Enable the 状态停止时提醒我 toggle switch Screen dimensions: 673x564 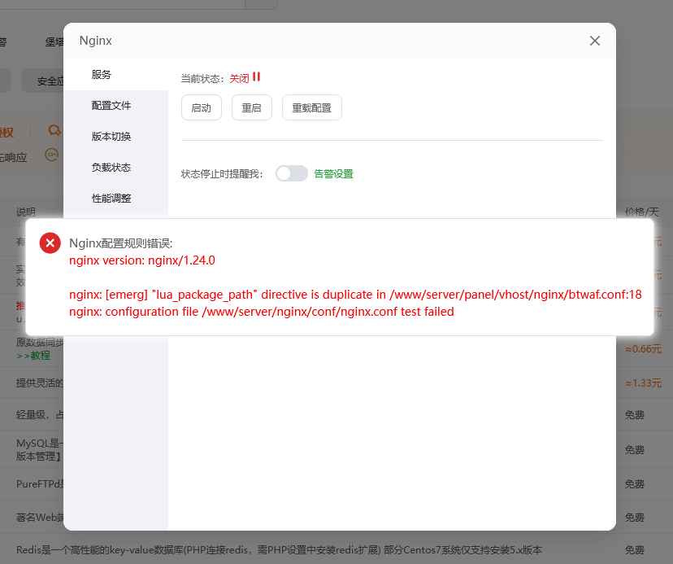click(291, 173)
